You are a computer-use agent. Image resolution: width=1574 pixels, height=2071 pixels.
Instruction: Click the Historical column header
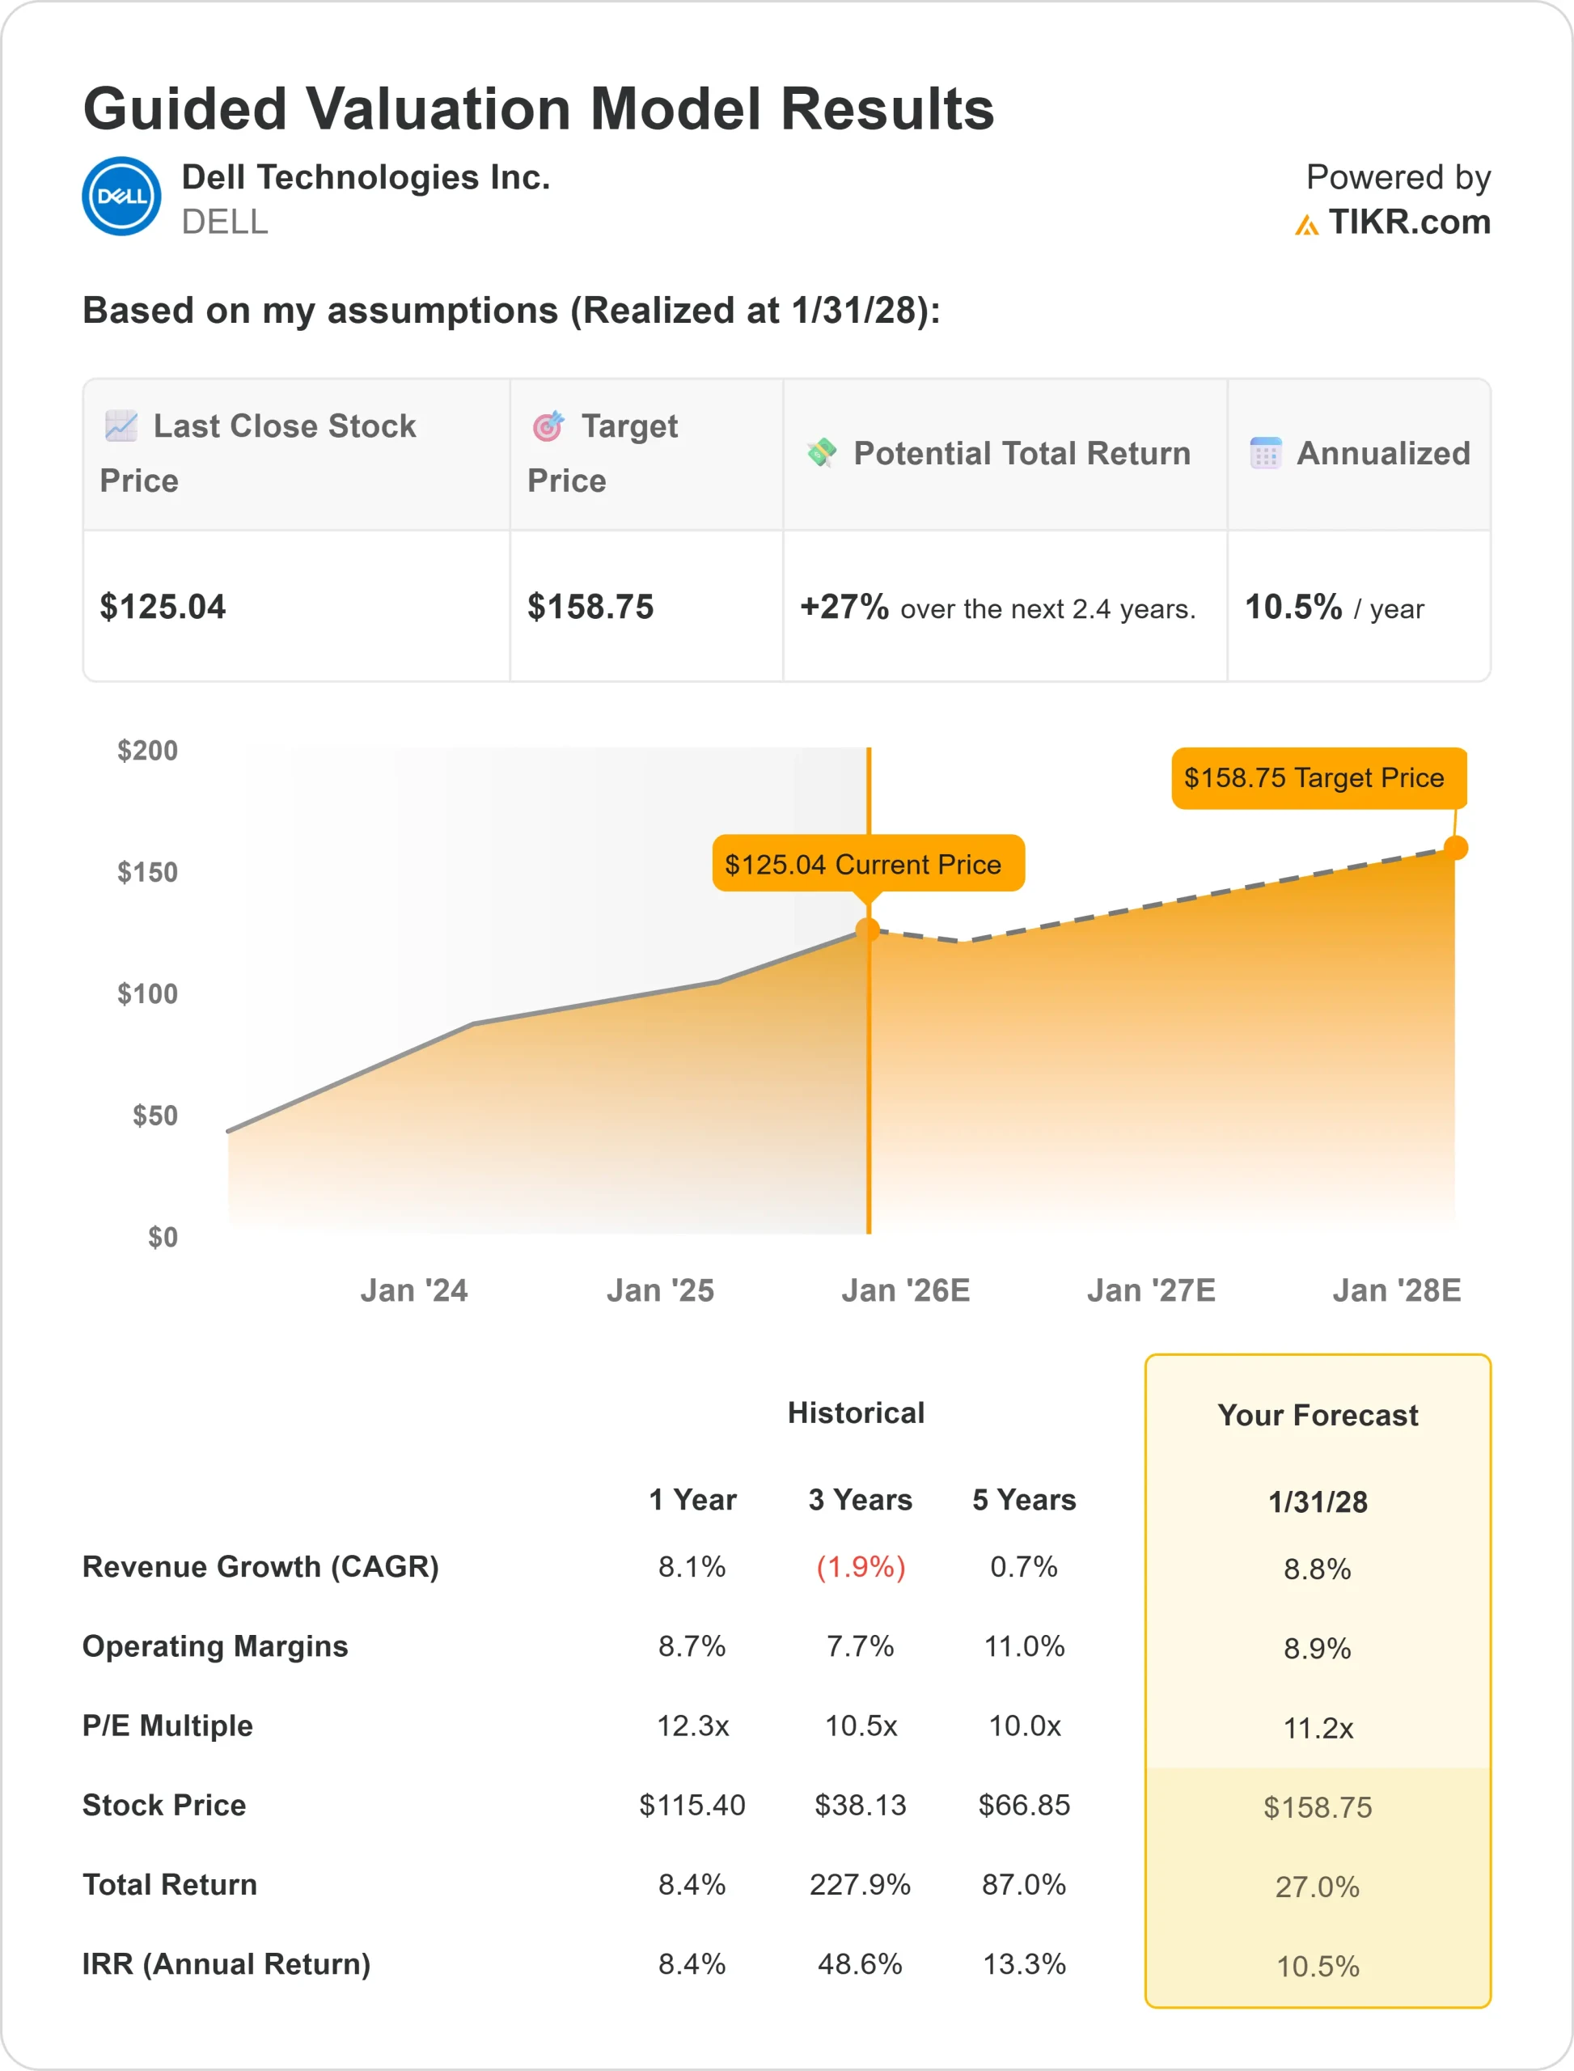tap(856, 1413)
